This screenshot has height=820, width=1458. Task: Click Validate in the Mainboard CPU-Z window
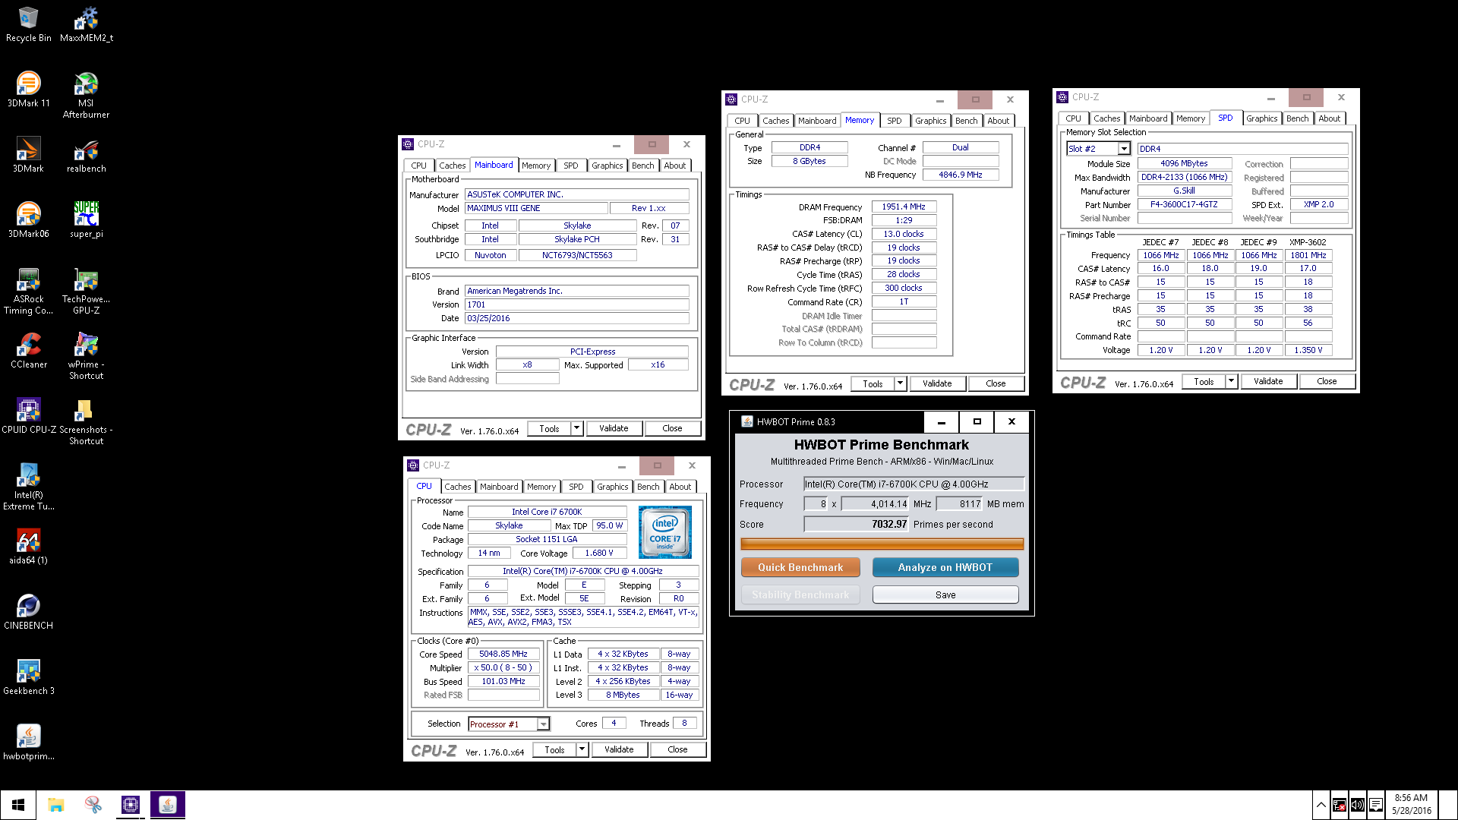(x=614, y=428)
